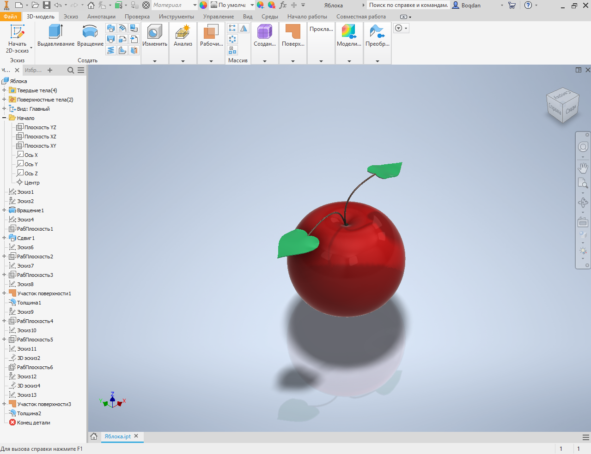This screenshot has height=454, width=591.
Task: Click the Модели... panel button
Action: pyautogui.click(x=349, y=36)
